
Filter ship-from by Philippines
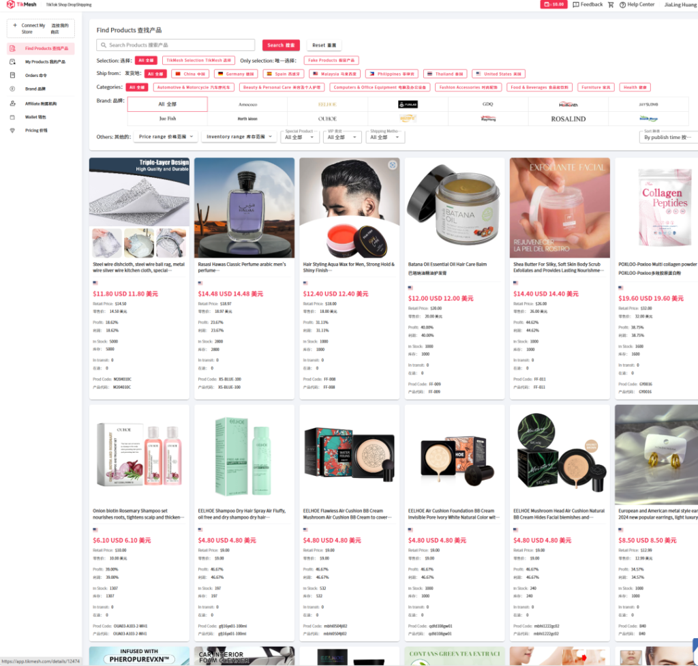(392, 74)
